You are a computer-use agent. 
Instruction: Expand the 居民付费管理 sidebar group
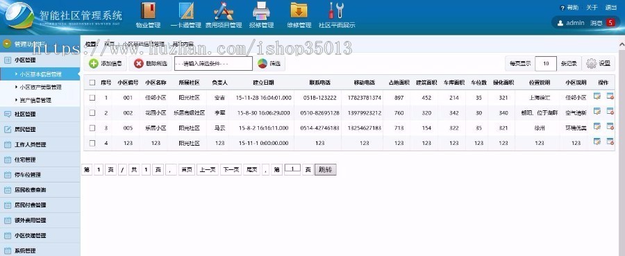point(40,205)
